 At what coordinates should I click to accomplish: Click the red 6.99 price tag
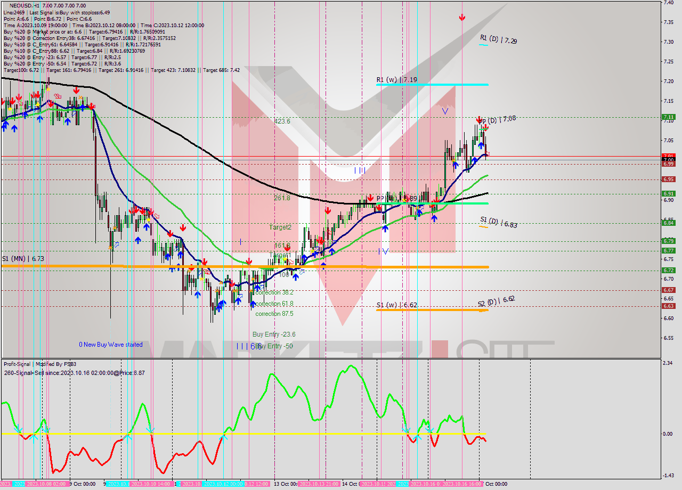[668, 164]
